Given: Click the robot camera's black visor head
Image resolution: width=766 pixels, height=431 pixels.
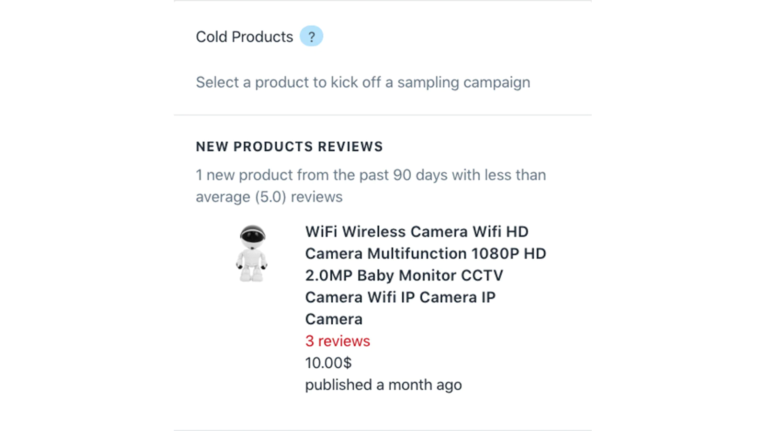Looking at the screenshot, I should pyautogui.click(x=253, y=234).
